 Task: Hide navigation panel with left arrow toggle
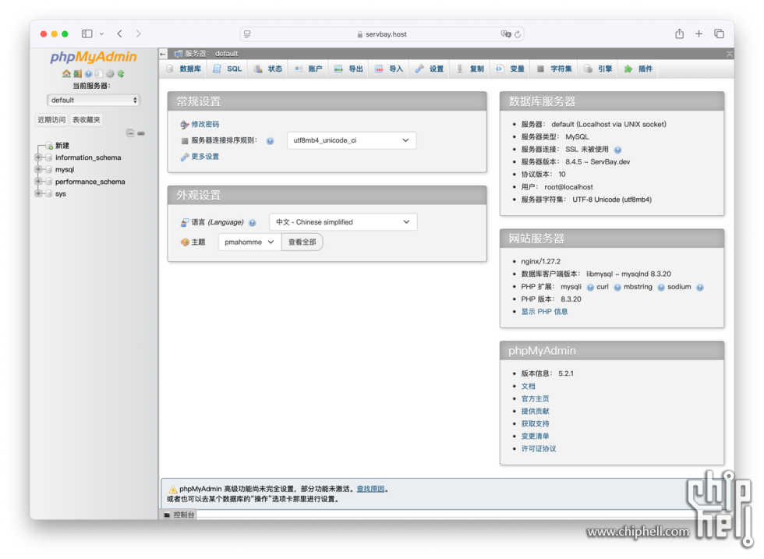pos(163,54)
